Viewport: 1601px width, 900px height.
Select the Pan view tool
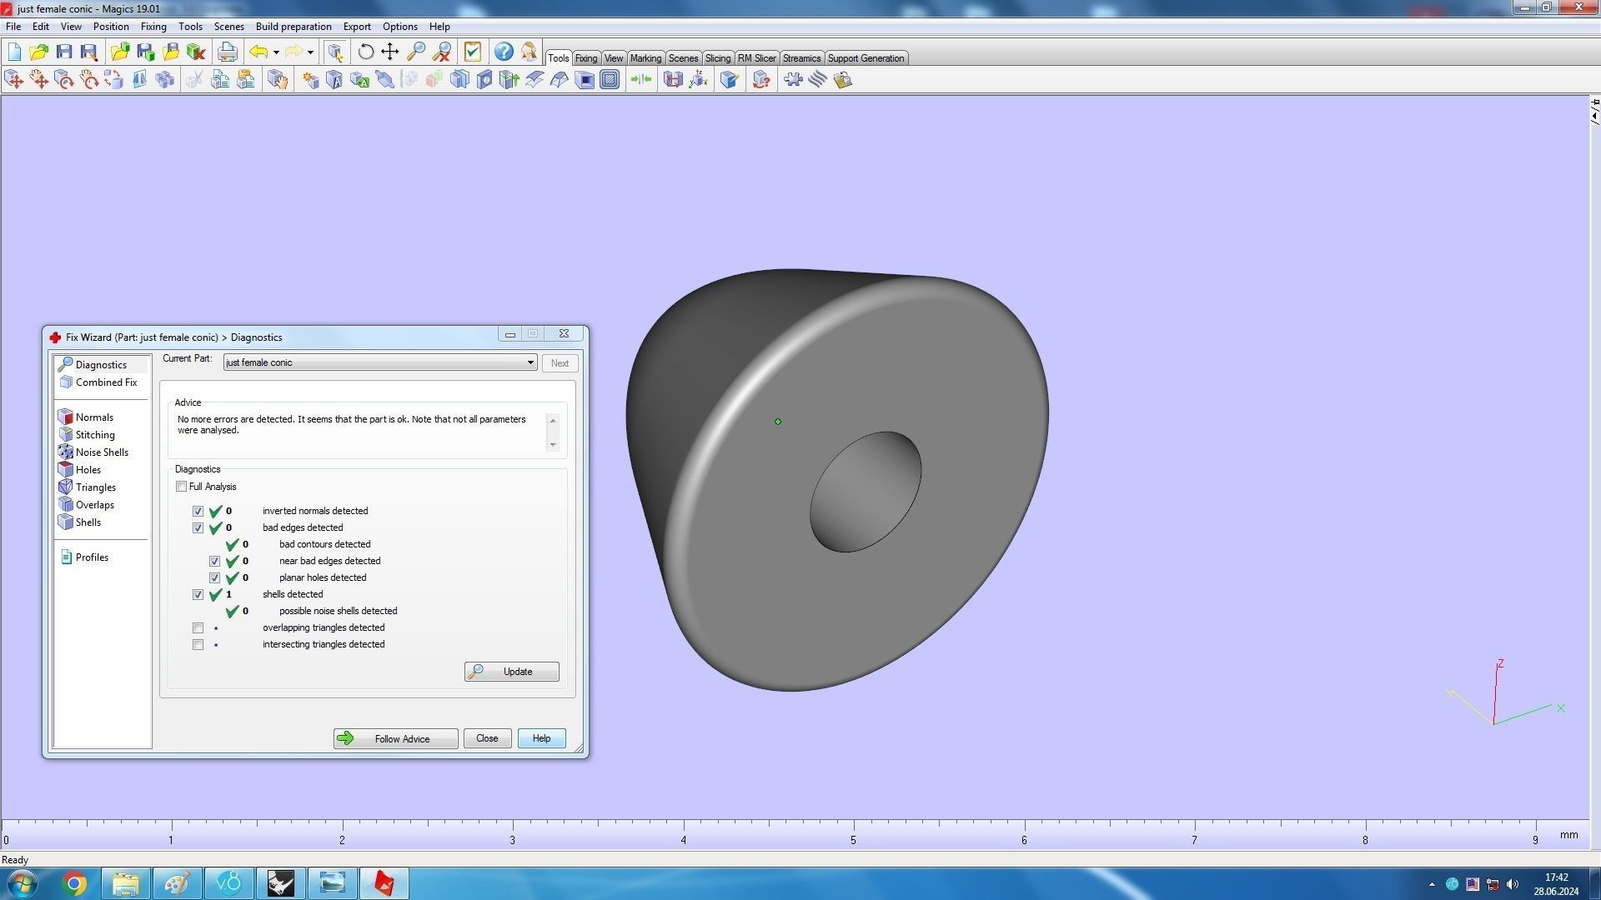pyautogui.click(x=389, y=52)
